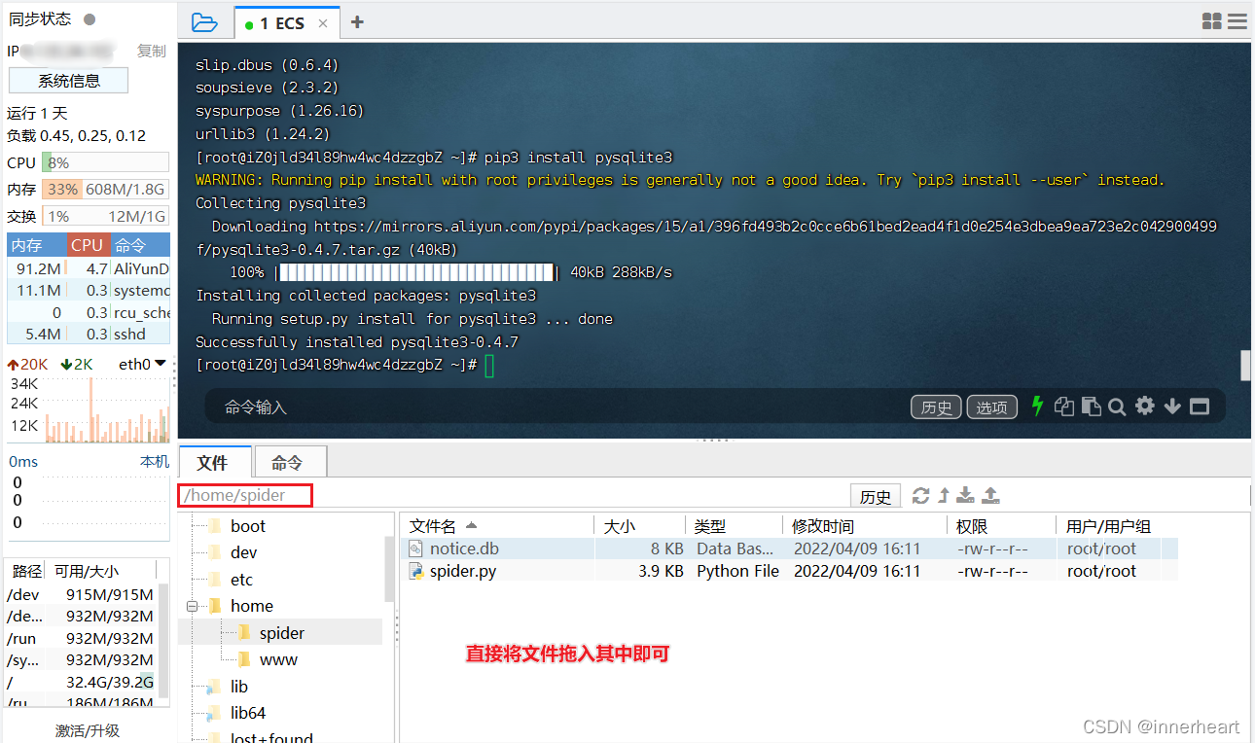
Task: Add a new tab with plus icon
Action: [357, 22]
